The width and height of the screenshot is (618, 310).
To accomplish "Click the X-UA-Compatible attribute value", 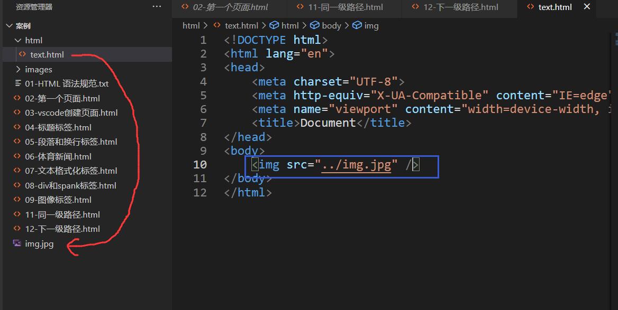I will 429,96.
